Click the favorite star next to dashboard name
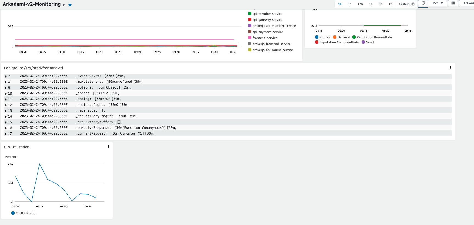474x225 pixels. pos(70,5)
